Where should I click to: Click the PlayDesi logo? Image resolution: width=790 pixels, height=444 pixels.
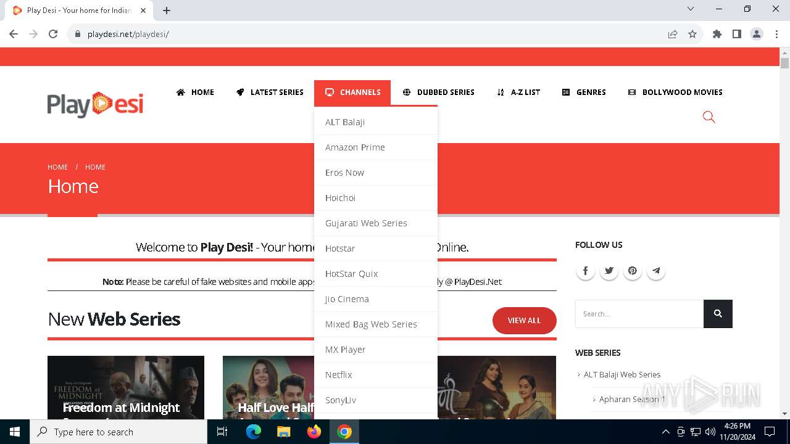click(95, 104)
